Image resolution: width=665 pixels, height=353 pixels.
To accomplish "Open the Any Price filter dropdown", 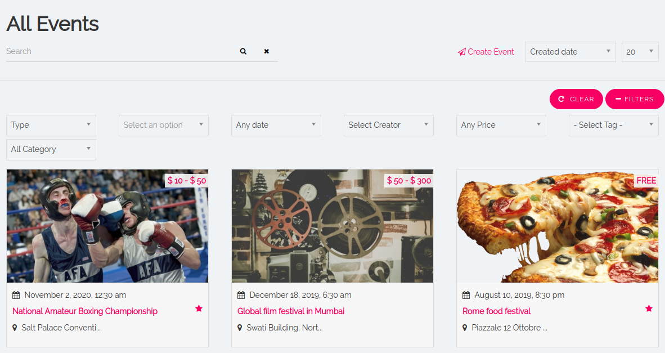I will tap(501, 125).
